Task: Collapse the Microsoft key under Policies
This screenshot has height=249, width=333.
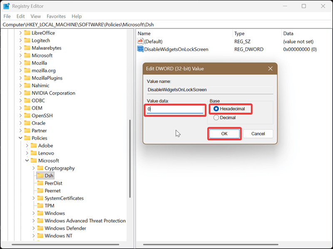Action: tap(27, 161)
